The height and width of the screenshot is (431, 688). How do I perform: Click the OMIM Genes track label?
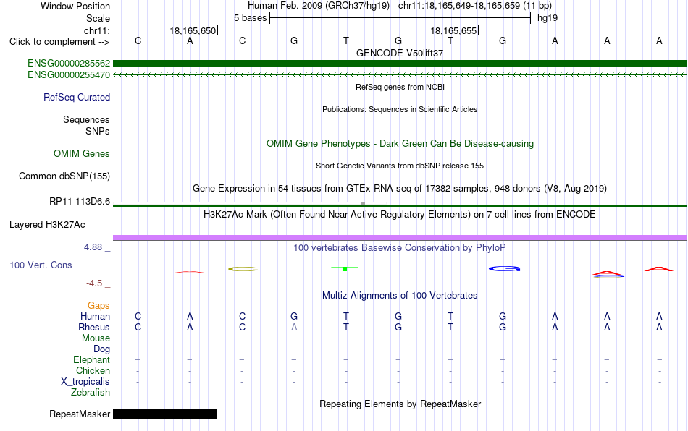pos(82,154)
